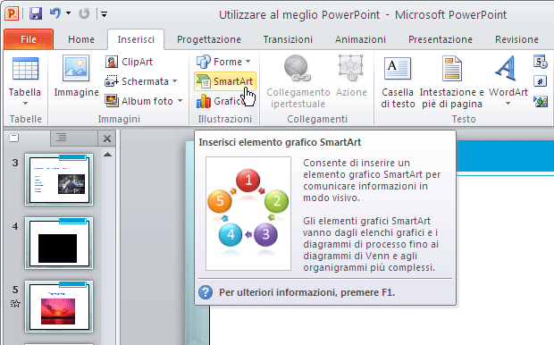Screen dimensions: 554x345
Task: Insert ClipArt
Action: pyautogui.click(x=129, y=62)
